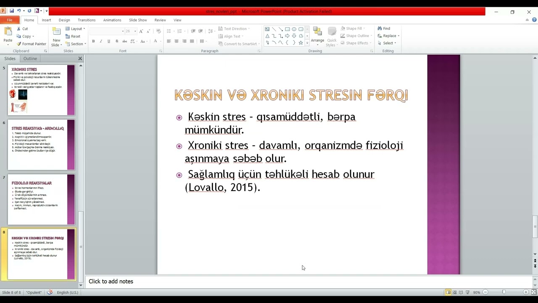The height and width of the screenshot is (303, 538).
Task: Open the Copy dropdown arrow
Action: pyautogui.click(x=33, y=36)
